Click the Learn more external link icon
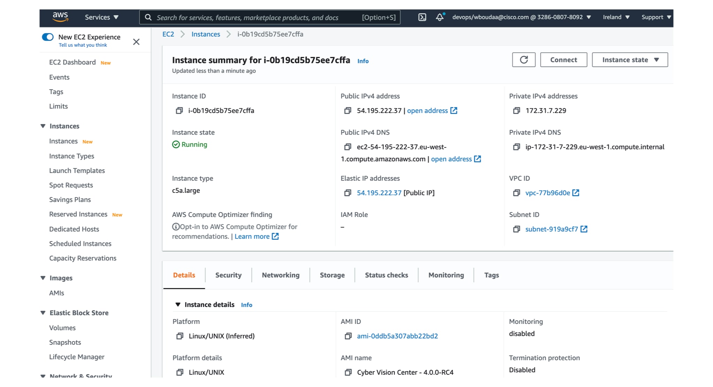This screenshot has height=387, width=713. coord(275,236)
